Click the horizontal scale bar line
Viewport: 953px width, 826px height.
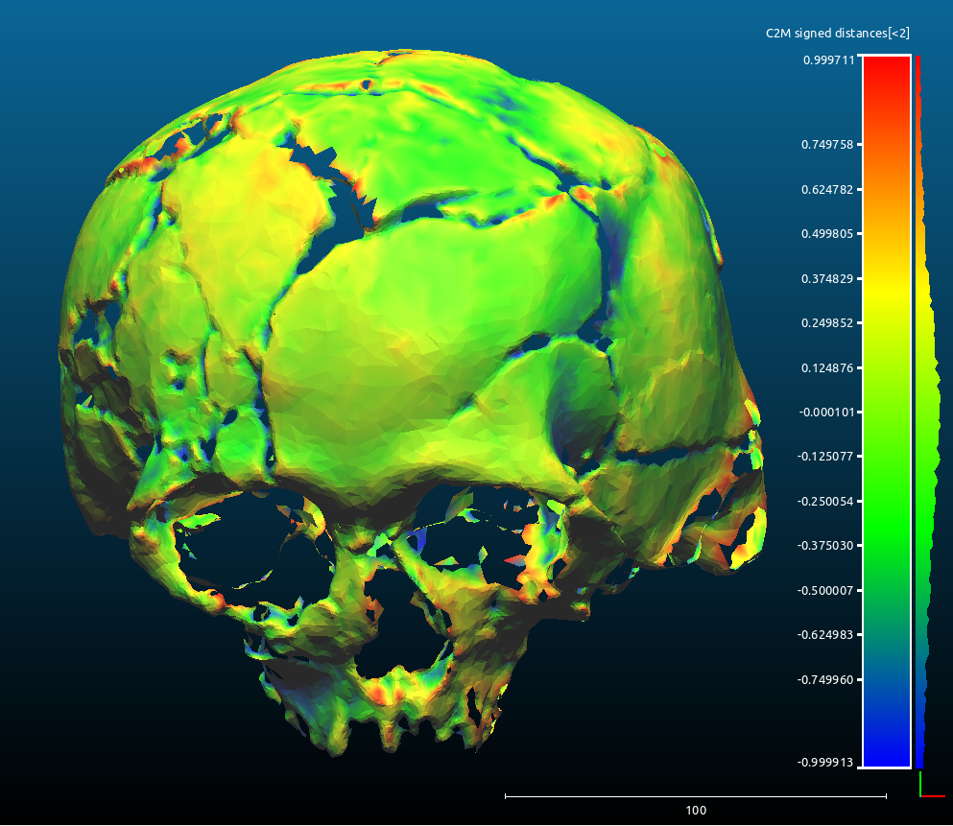(696, 796)
